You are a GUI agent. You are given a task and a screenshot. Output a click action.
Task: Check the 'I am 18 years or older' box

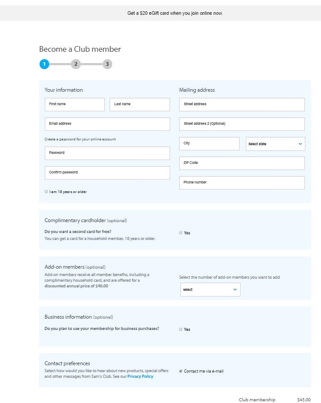click(47, 191)
